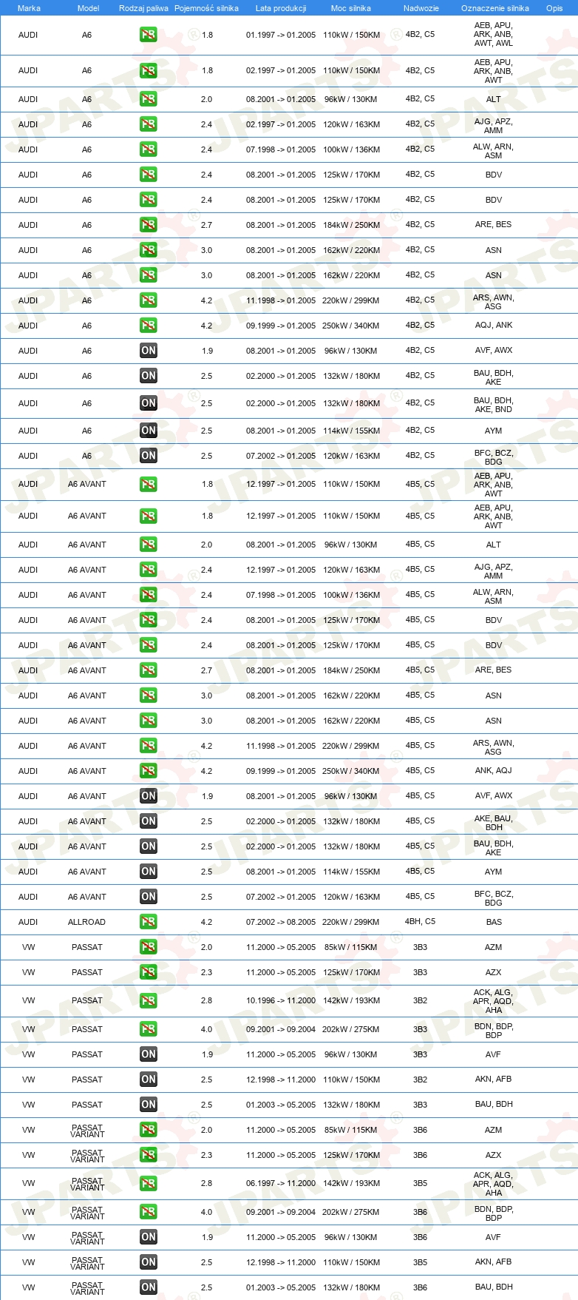Click the petrol icon in the A6 AVANT 4.2 340KM row
Viewport: 578px width, 1300px height.
tap(149, 771)
